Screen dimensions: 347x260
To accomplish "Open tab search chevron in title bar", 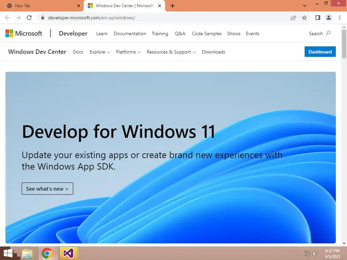I will click(305, 6).
